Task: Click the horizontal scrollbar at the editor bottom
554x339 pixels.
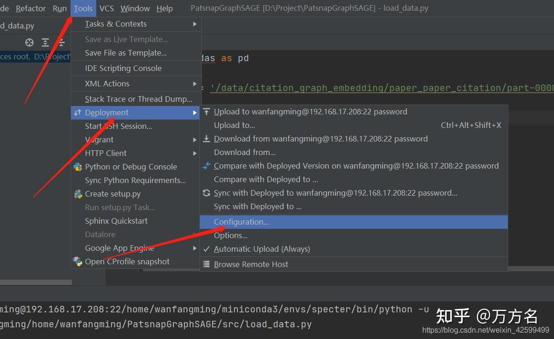Action: (x=36, y=282)
